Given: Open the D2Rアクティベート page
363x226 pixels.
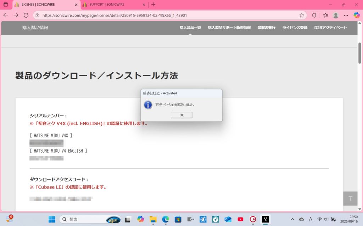Looking at the screenshot, I should point(330,28).
